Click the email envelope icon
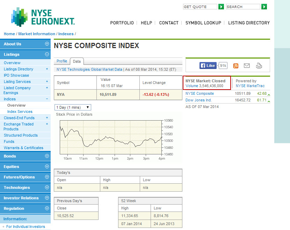 tap(247, 66)
